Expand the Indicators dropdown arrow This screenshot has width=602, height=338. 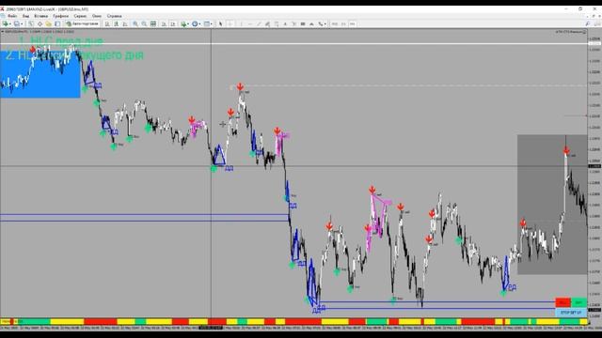pyautogui.click(x=188, y=23)
